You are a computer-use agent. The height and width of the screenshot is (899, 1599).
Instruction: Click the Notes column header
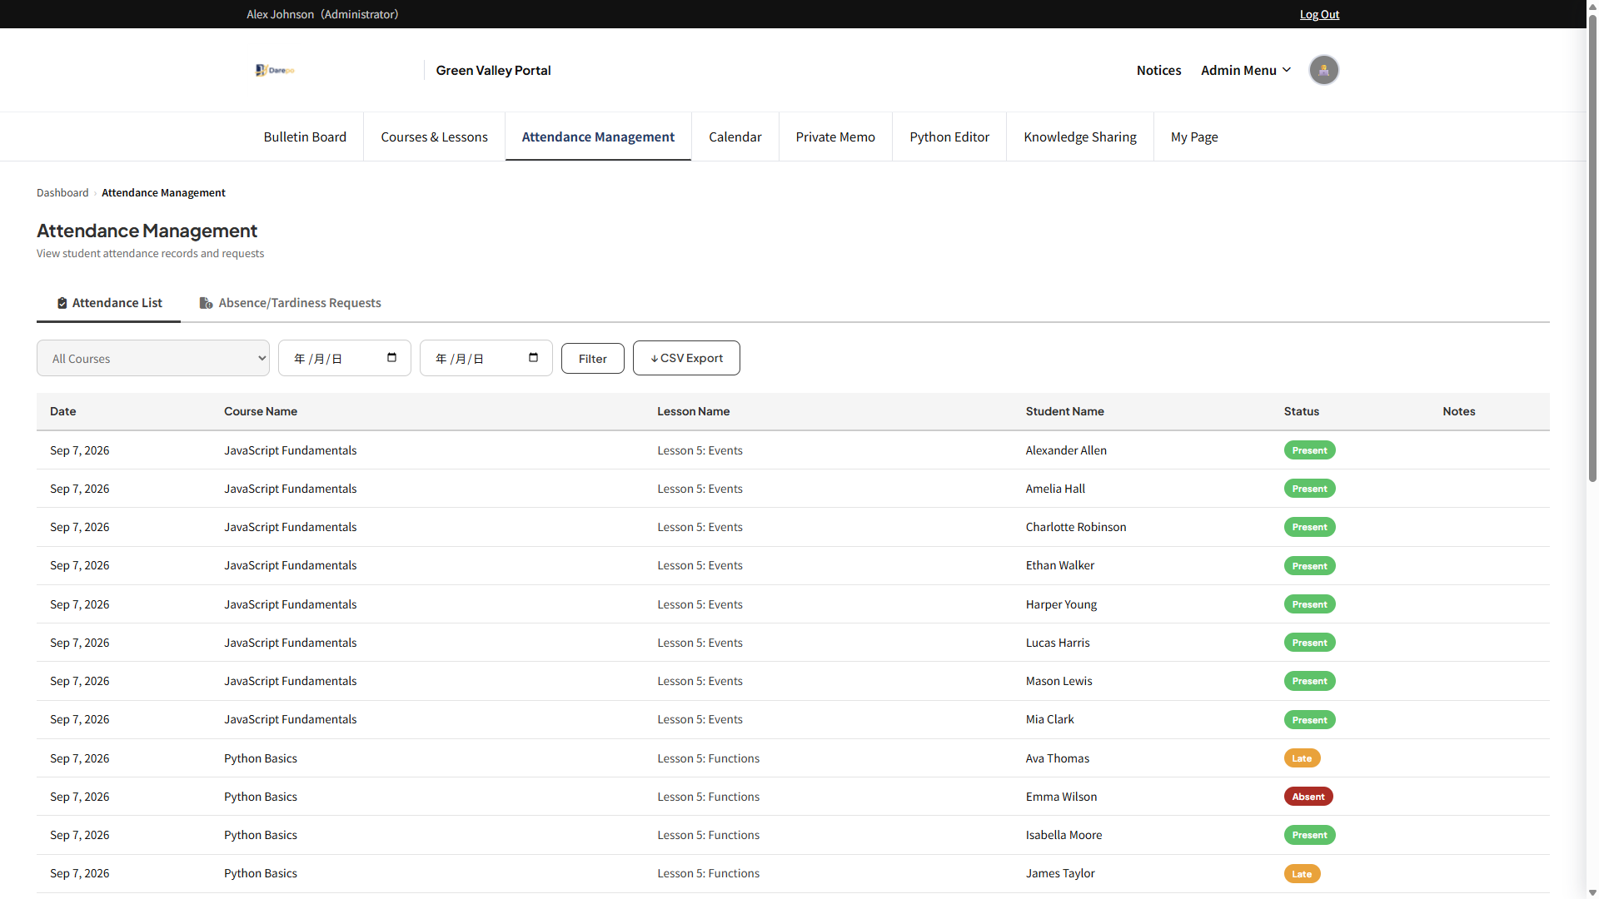[x=1458, y=411]
